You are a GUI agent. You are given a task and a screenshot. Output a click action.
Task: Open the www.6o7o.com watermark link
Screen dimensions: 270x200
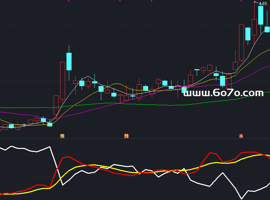(x=223, y=93)
